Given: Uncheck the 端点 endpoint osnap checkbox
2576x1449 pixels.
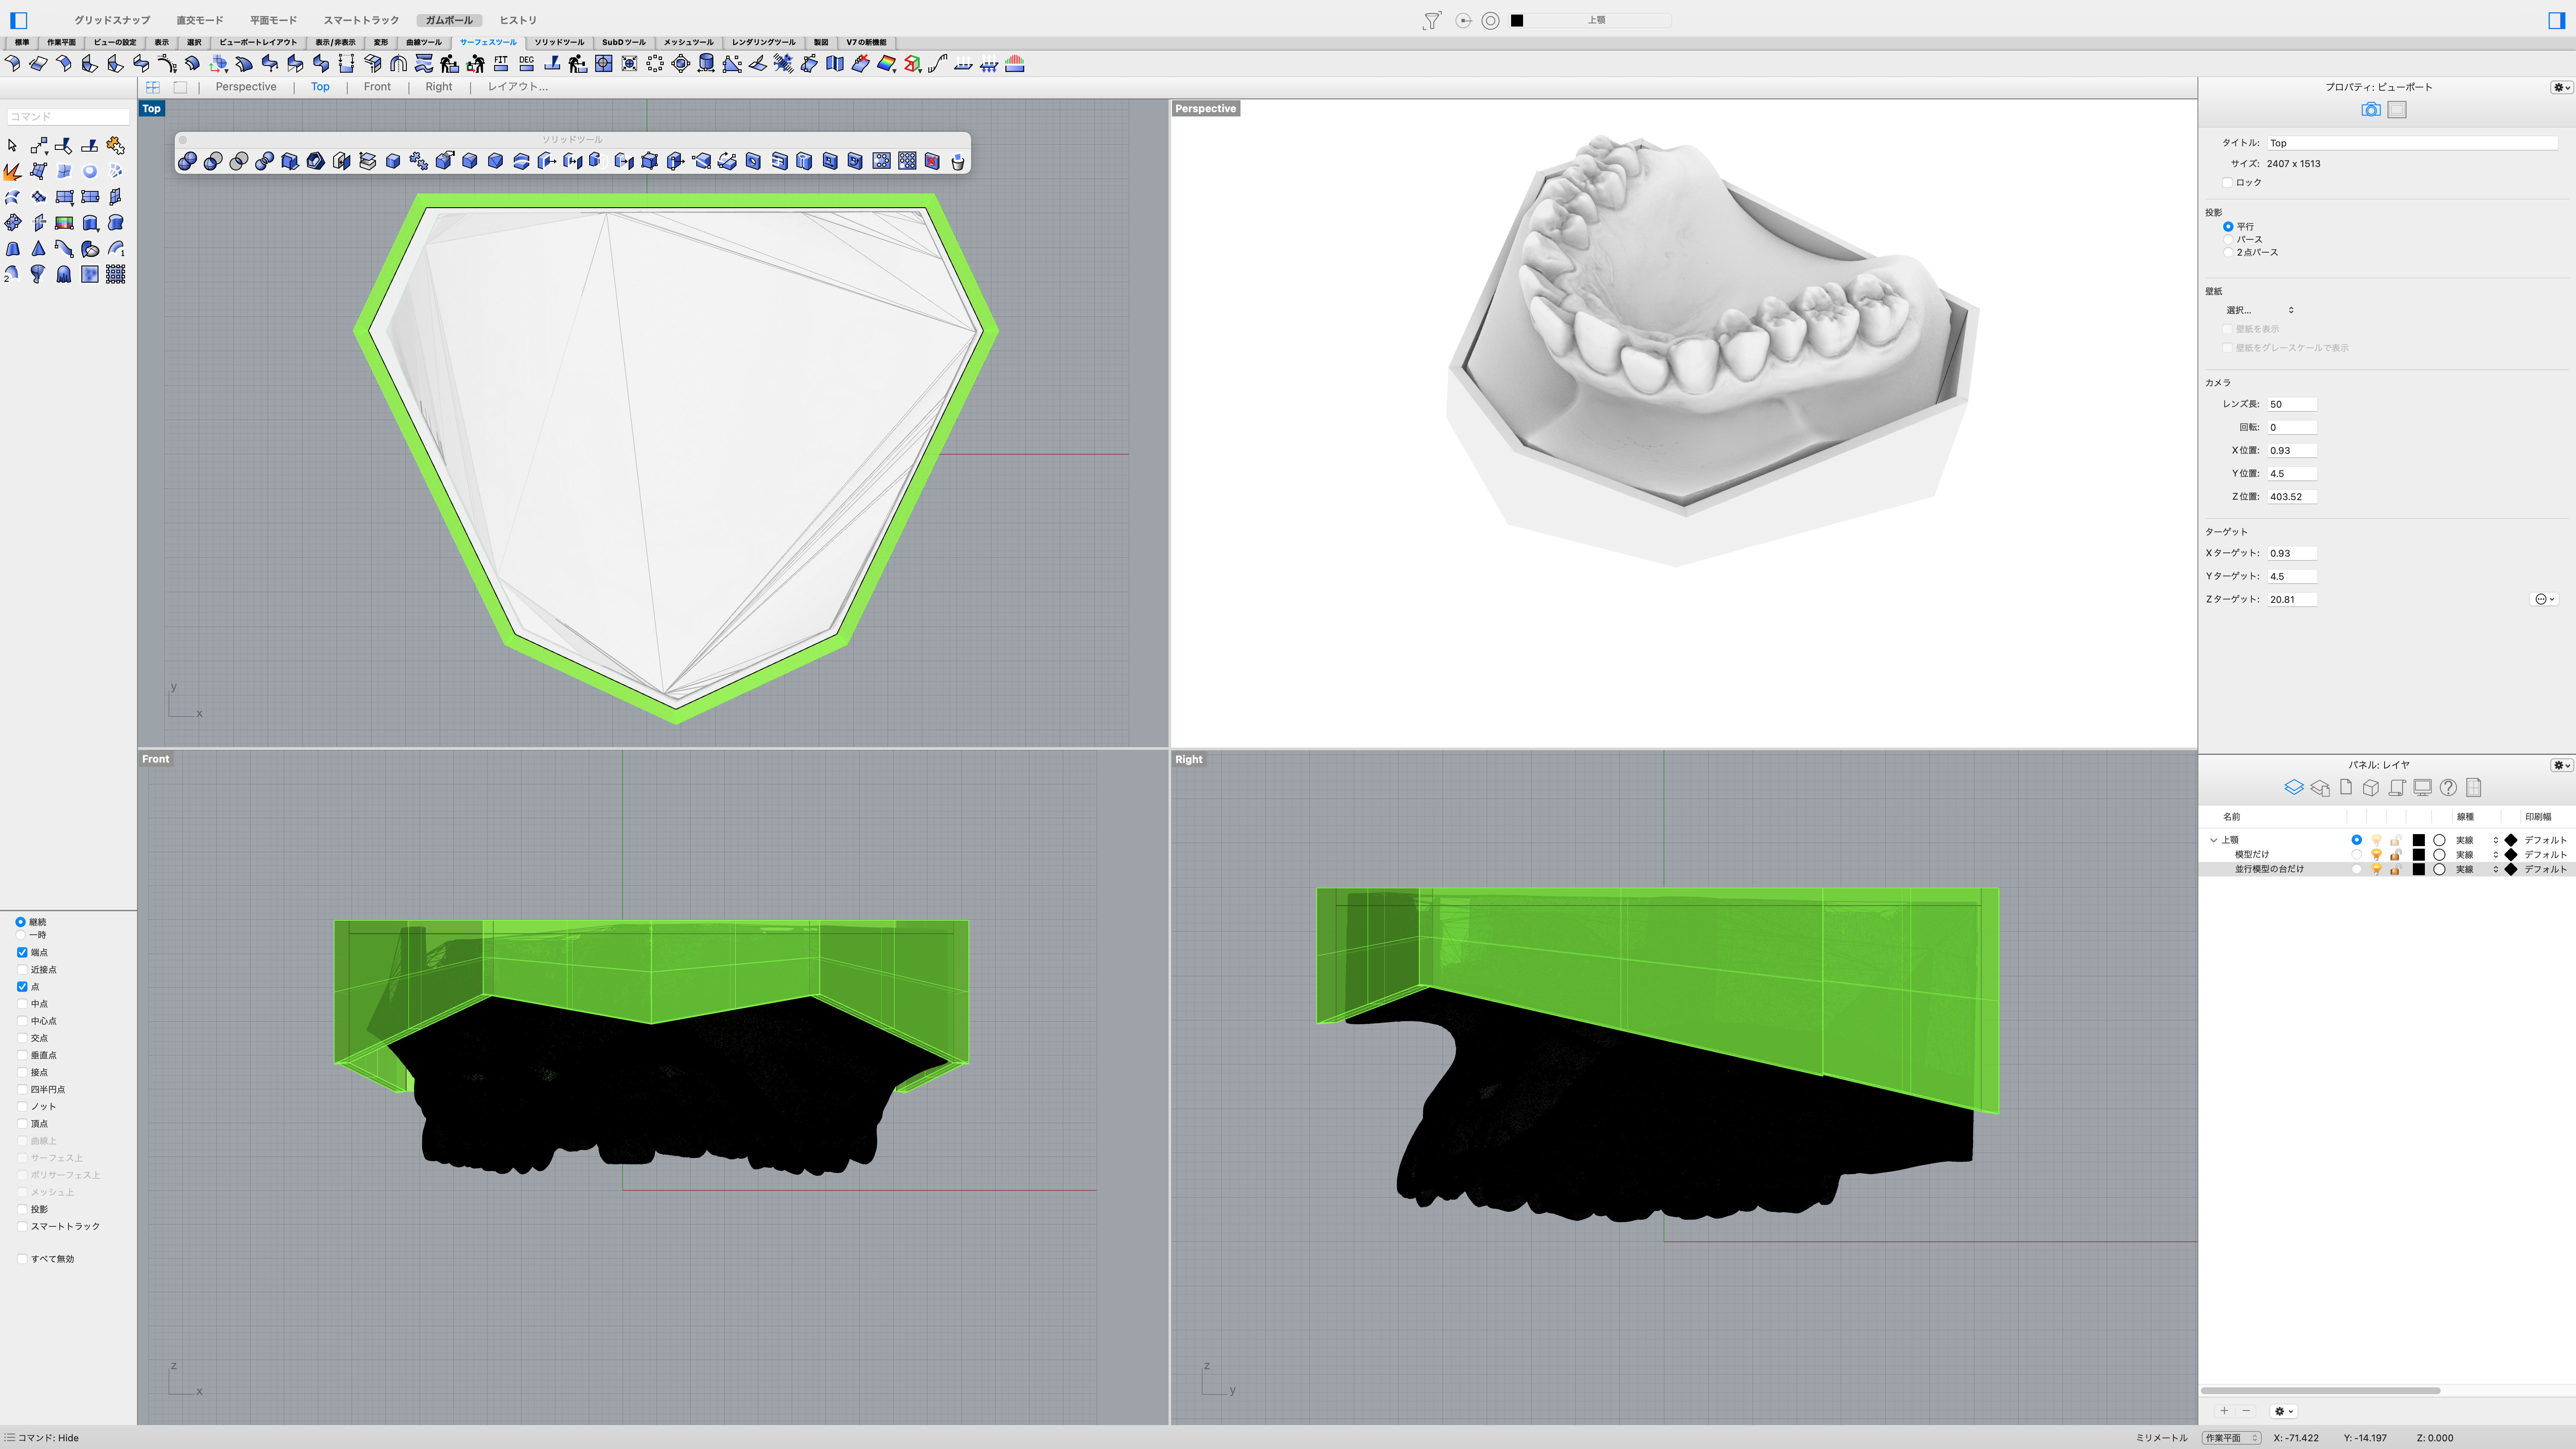Looking at the screenshot, I should pyautogui.click(x=22, y=952).
